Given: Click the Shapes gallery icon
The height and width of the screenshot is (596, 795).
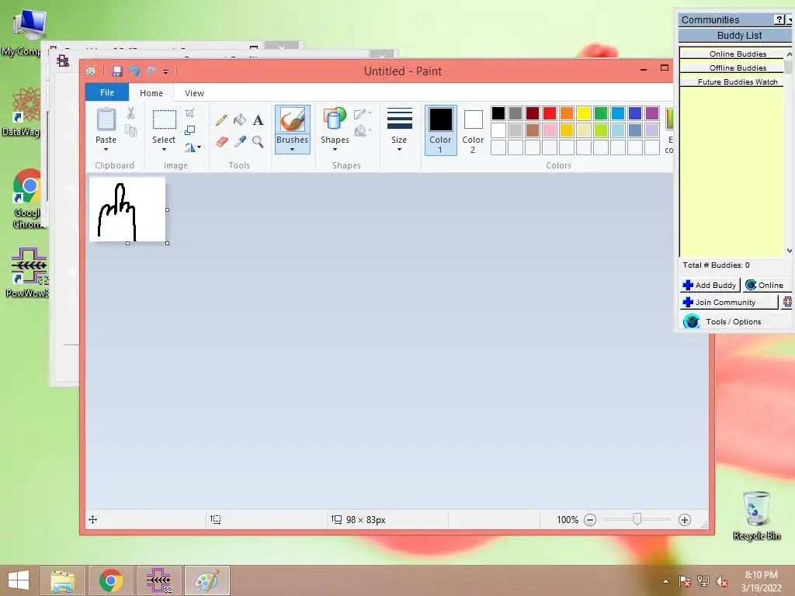Looking at the screenshot, I should (335, 120).
